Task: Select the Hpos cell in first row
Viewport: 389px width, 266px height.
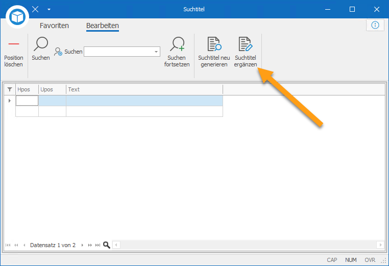Action: (x=27, y=101)
